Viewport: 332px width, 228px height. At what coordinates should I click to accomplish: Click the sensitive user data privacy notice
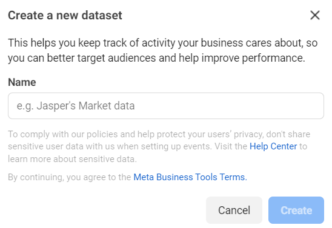(x=159, y=146)
